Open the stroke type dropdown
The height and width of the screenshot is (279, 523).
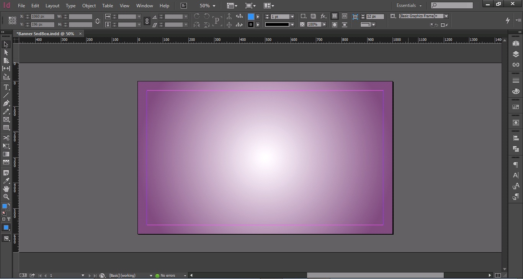coord(292,24)
